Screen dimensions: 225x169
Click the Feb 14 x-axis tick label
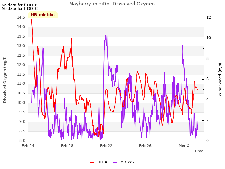point(28,146)
